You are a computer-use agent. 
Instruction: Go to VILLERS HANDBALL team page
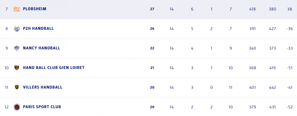(x=42, y=87)
